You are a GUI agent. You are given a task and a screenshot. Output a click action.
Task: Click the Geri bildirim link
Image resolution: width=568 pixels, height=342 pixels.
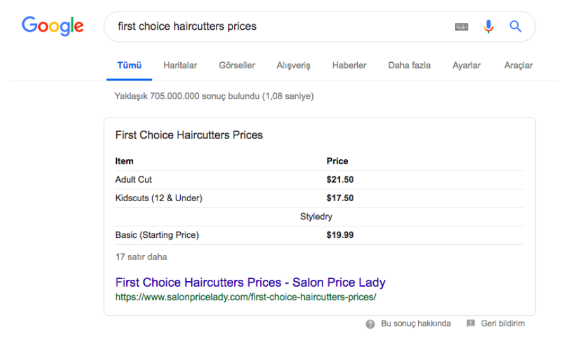(503, 324)
